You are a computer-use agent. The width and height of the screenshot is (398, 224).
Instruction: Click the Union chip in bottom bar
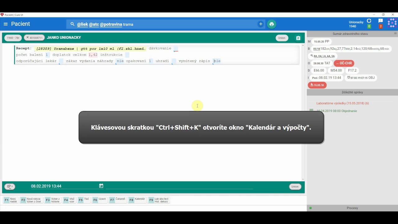(295, 187)
